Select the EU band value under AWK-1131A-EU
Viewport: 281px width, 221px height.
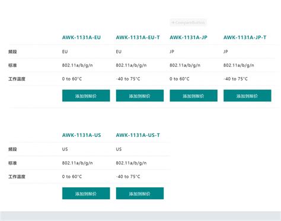coord(65,52)
